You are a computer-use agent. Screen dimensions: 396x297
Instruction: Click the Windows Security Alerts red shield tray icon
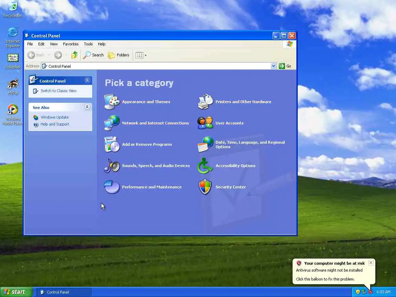[370, 292]
